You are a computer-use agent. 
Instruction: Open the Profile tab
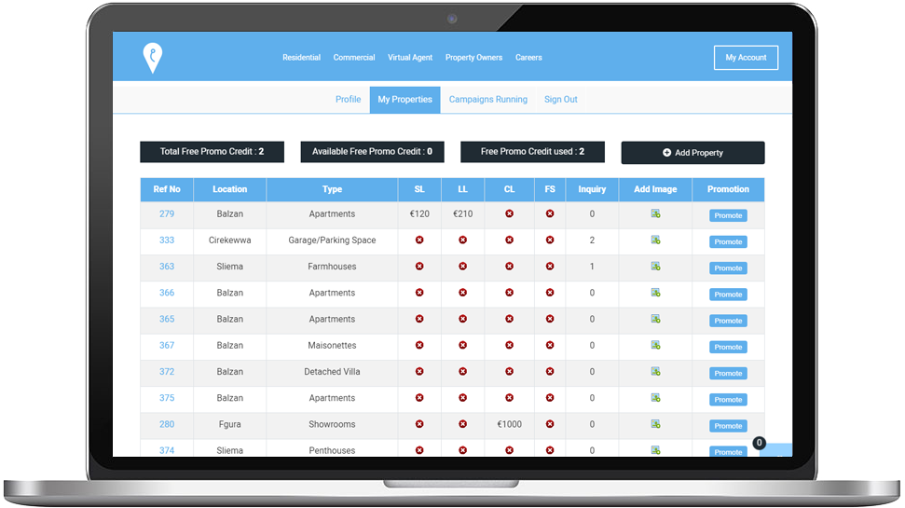[348, 100]
